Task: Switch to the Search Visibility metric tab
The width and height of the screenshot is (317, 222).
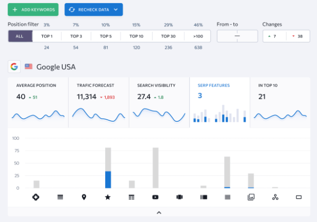Action: pyautogui.click(x=159, y=102)
